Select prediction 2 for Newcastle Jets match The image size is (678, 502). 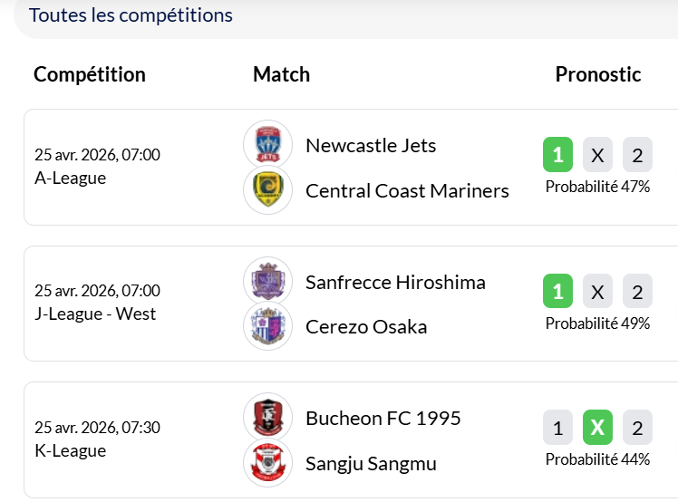click(637, 155)
